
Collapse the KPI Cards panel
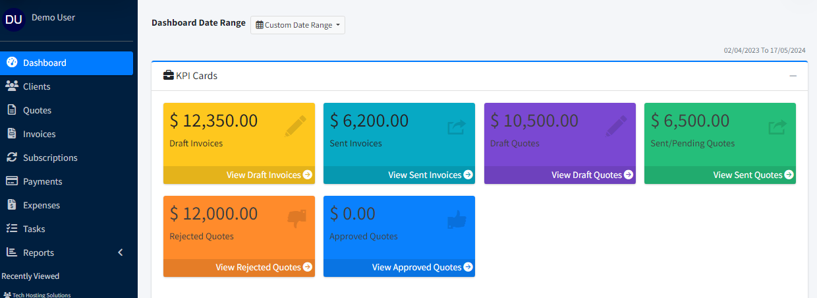point(793,76)
